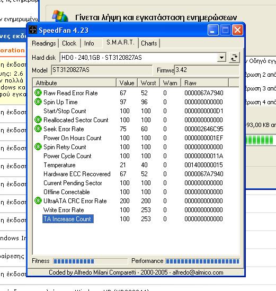The height and width of the screenshot is (291, 276).
Task: Select the HD0 - 240,1GB hard disk combo box
Action: 143,58
